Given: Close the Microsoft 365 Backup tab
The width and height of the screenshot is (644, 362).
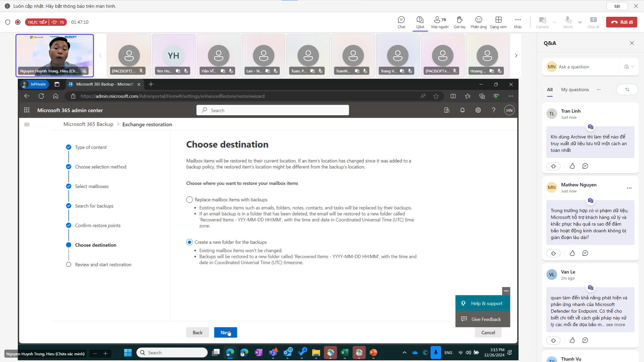Looking at the screenshot, I should pyautogui.click(x=139, y=84).
